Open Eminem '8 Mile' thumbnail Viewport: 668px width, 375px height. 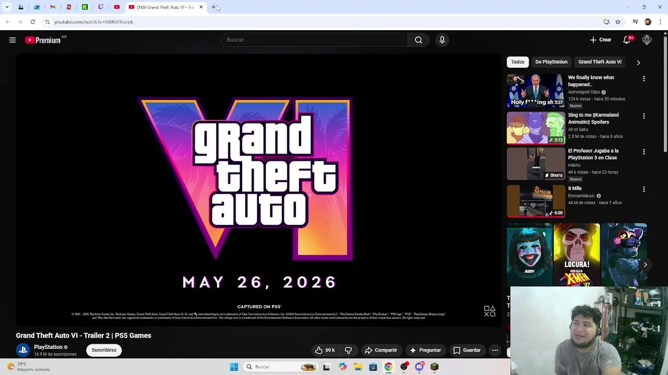(x=536, y=201)
